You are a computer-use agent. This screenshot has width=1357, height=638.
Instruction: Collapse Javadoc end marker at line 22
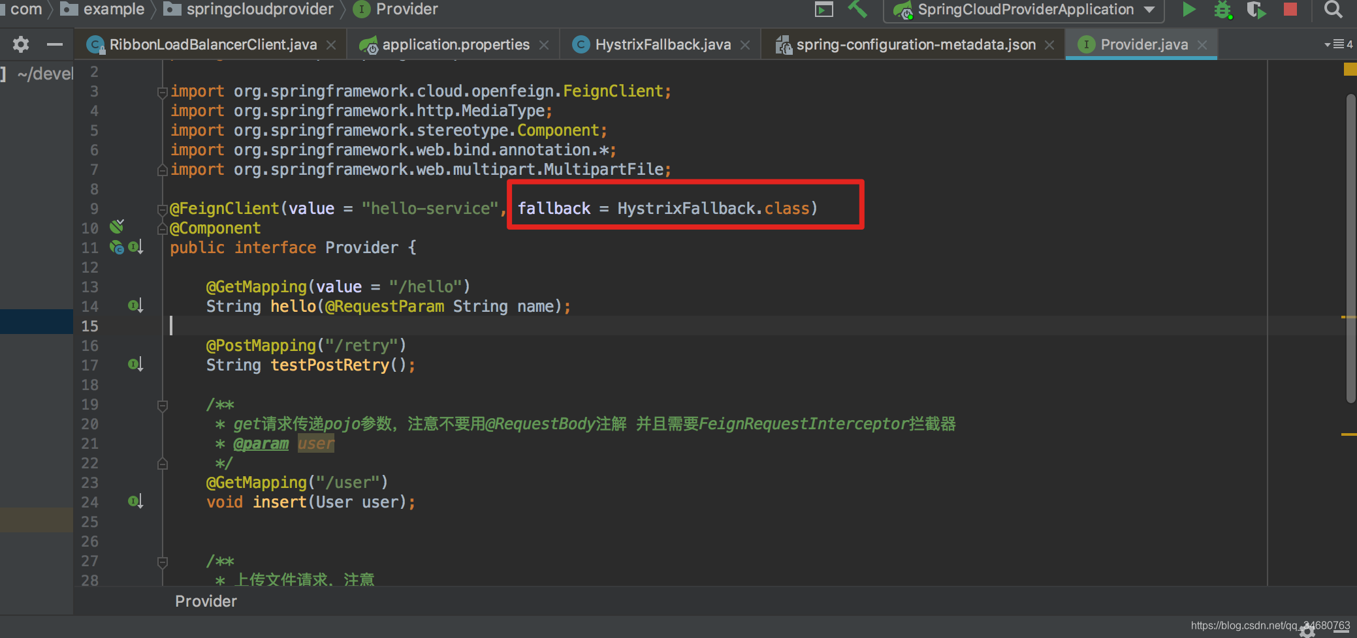pyautogui.click(x=163, y=464)
